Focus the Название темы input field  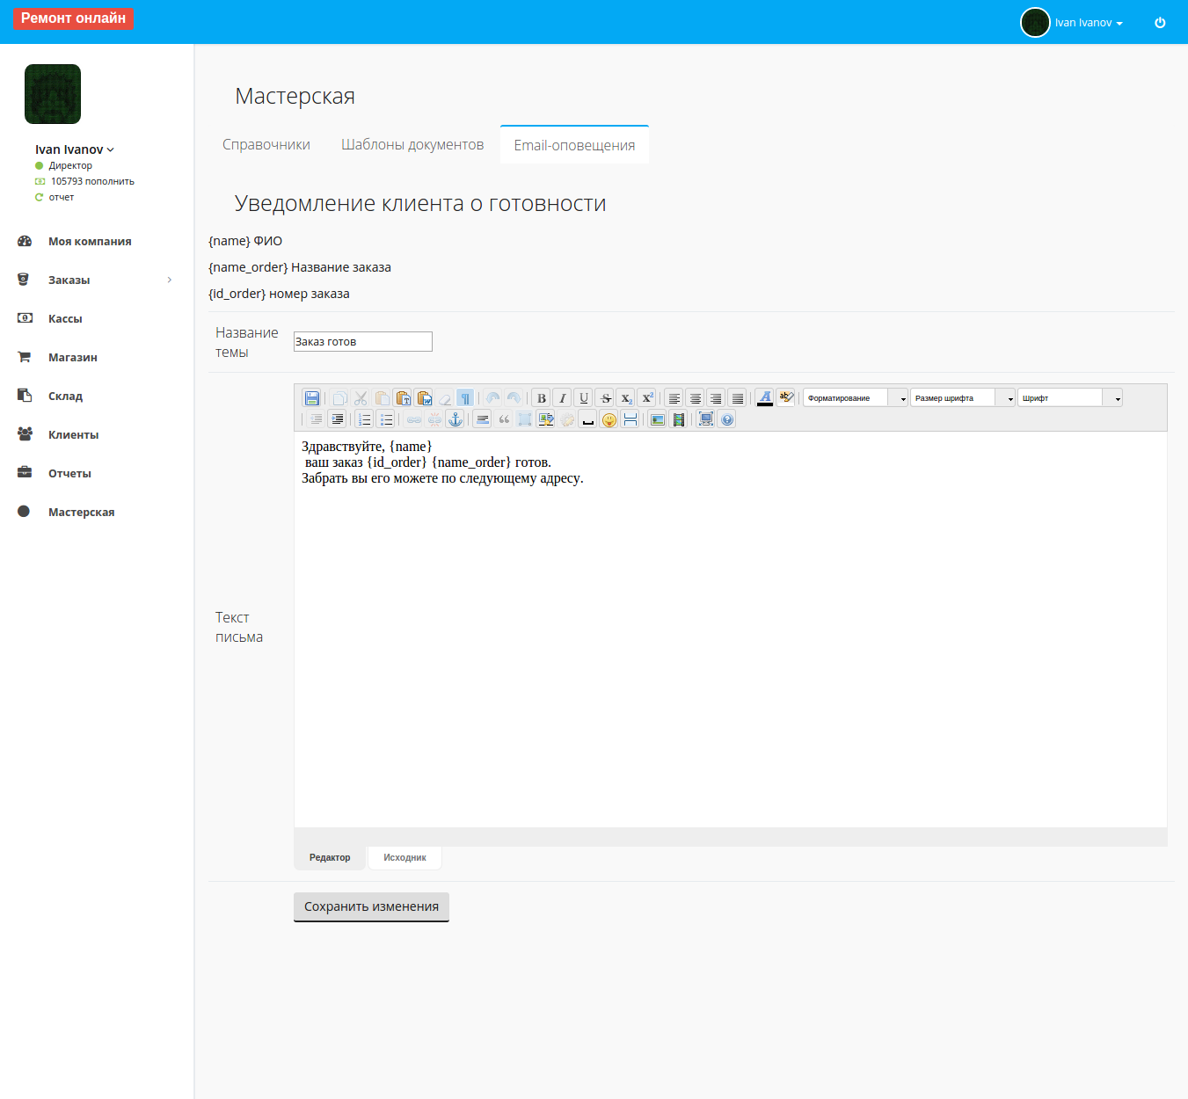click(x=363, y=341)
